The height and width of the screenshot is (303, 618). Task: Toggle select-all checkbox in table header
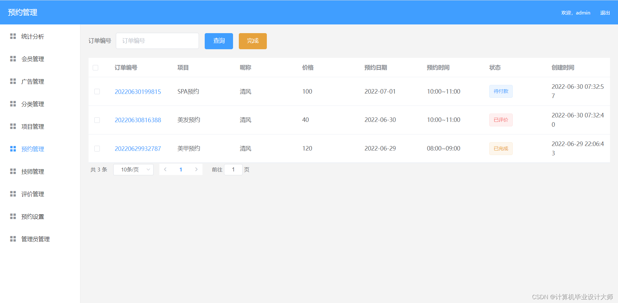click(96, 68)
